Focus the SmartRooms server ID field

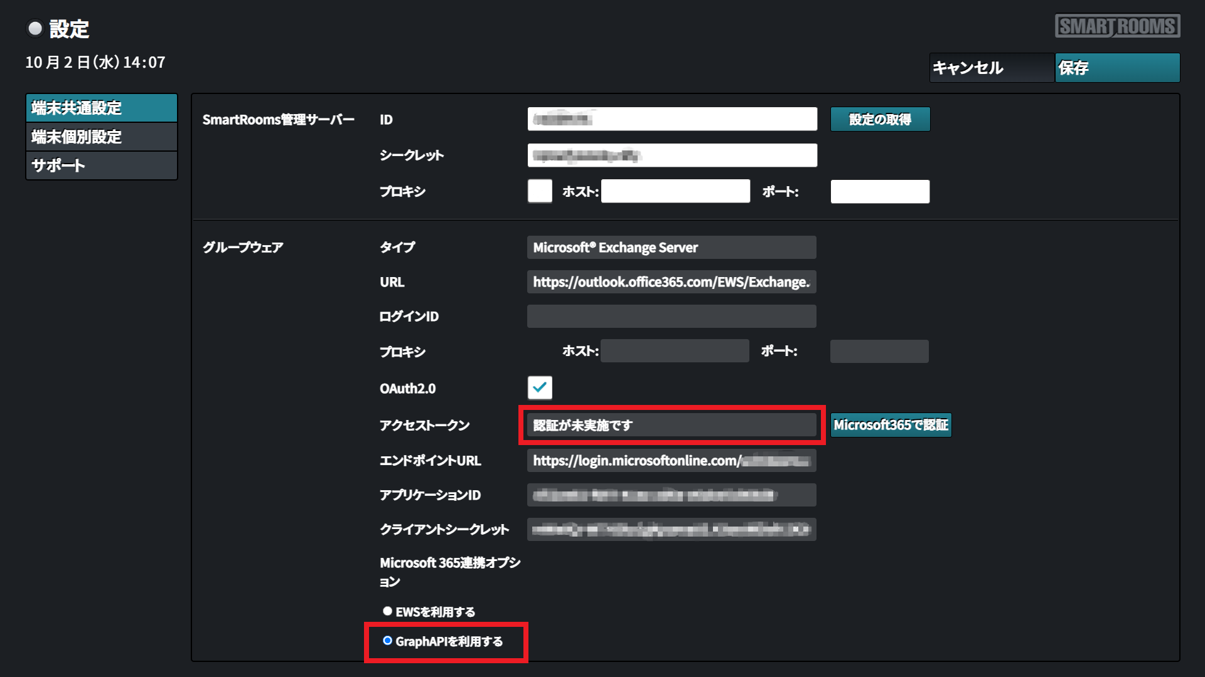tap(672, 119)
